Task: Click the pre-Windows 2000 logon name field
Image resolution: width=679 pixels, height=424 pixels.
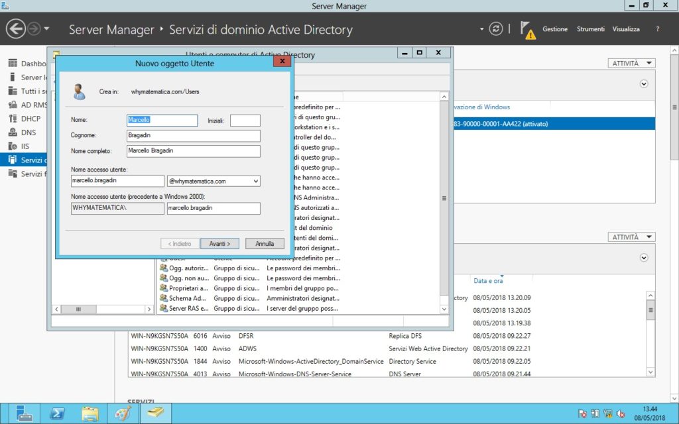Action: 214,208
